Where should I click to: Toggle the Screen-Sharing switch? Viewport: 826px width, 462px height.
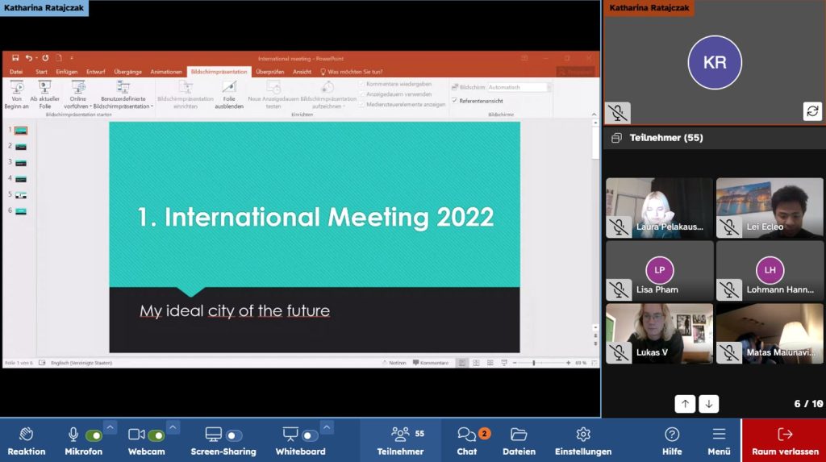234,435
